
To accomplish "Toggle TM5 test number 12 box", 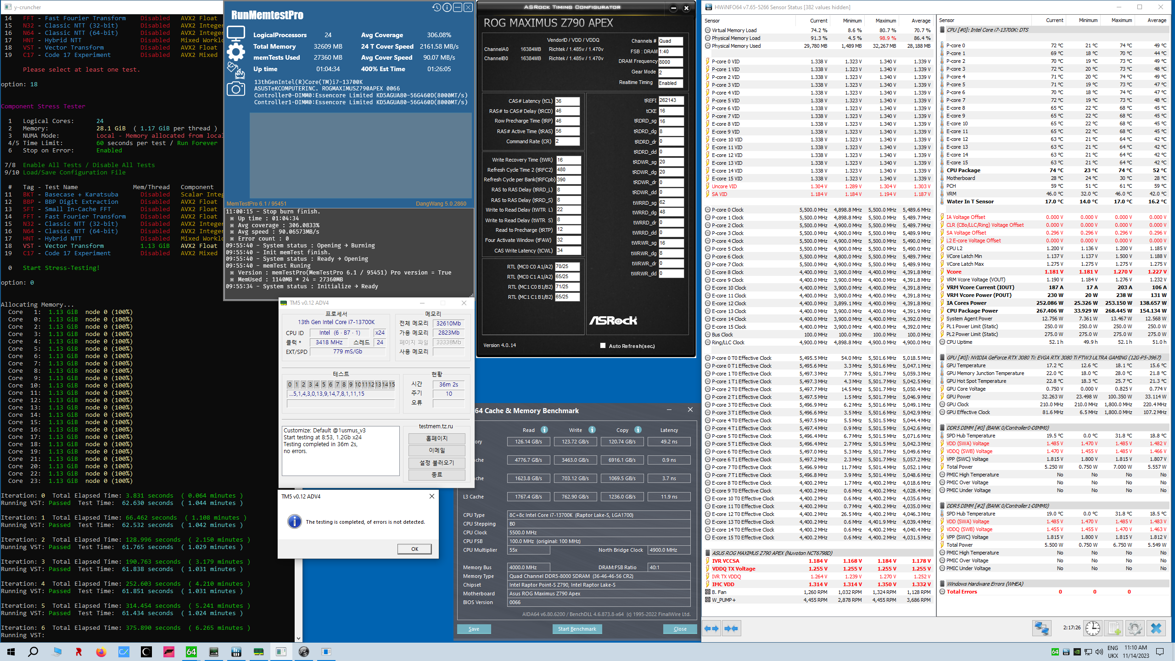I will 371,384.
